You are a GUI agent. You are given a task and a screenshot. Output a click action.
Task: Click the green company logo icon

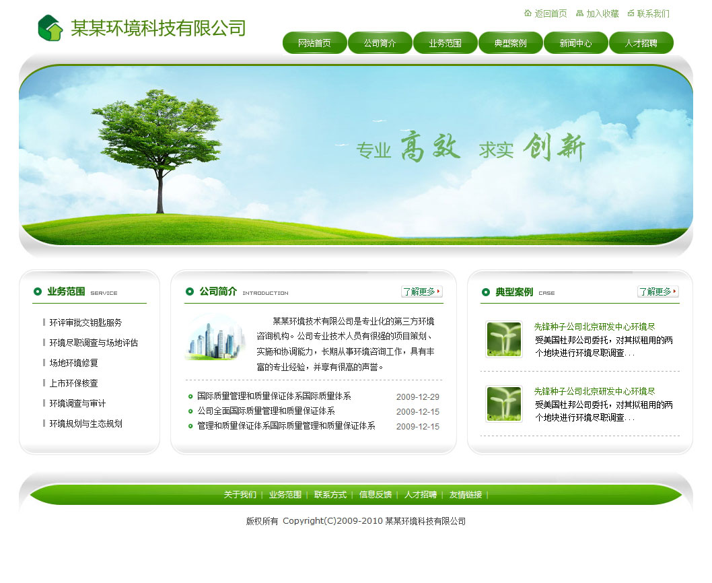tap(50, 28)
